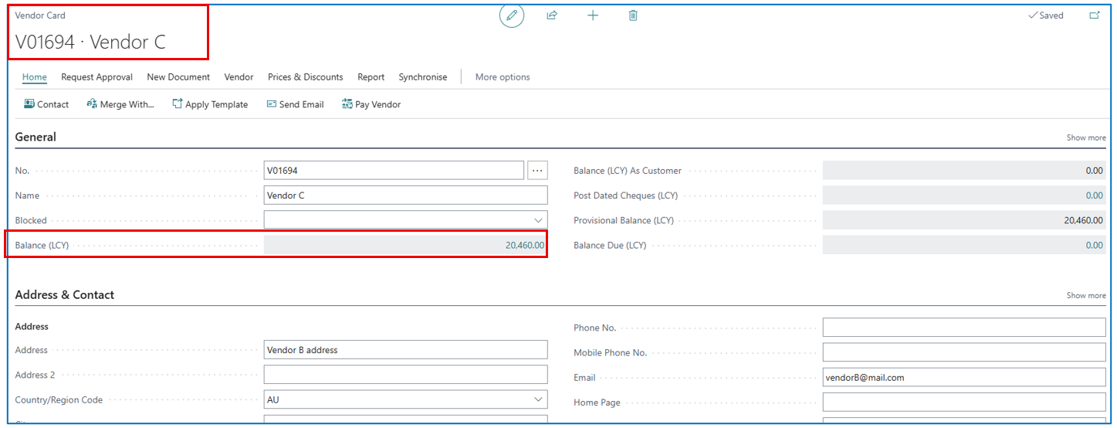
Task: Switch to Prices & Discounts tab
Action: pyautogui.click(x=305, y=77)
